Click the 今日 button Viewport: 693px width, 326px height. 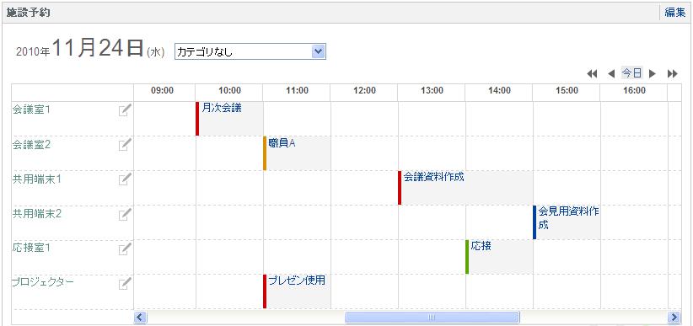(x=631, y=73)
